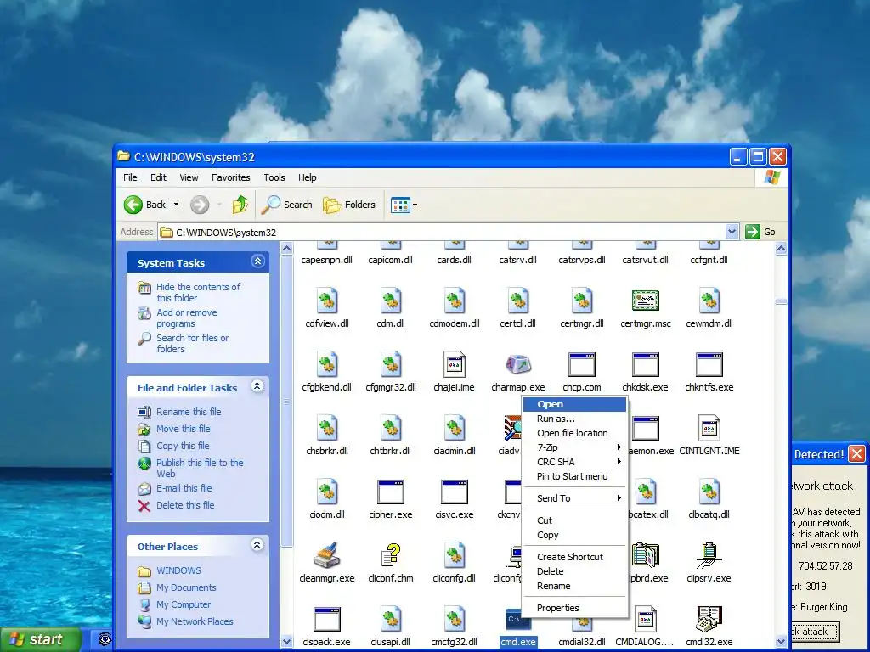The image size is (870, 652).
Task: Select the cdm.dll file icon
Action: [x=391, y=301]
